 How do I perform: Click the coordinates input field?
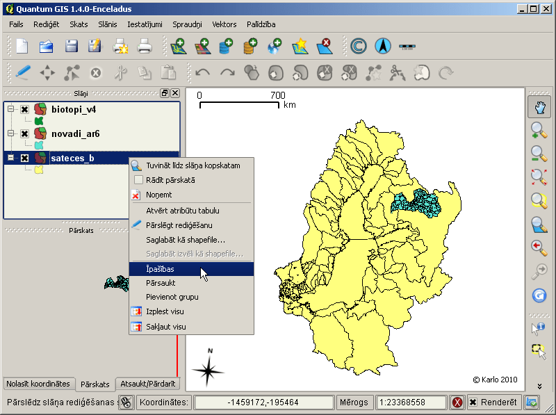[x=264, y=402]
